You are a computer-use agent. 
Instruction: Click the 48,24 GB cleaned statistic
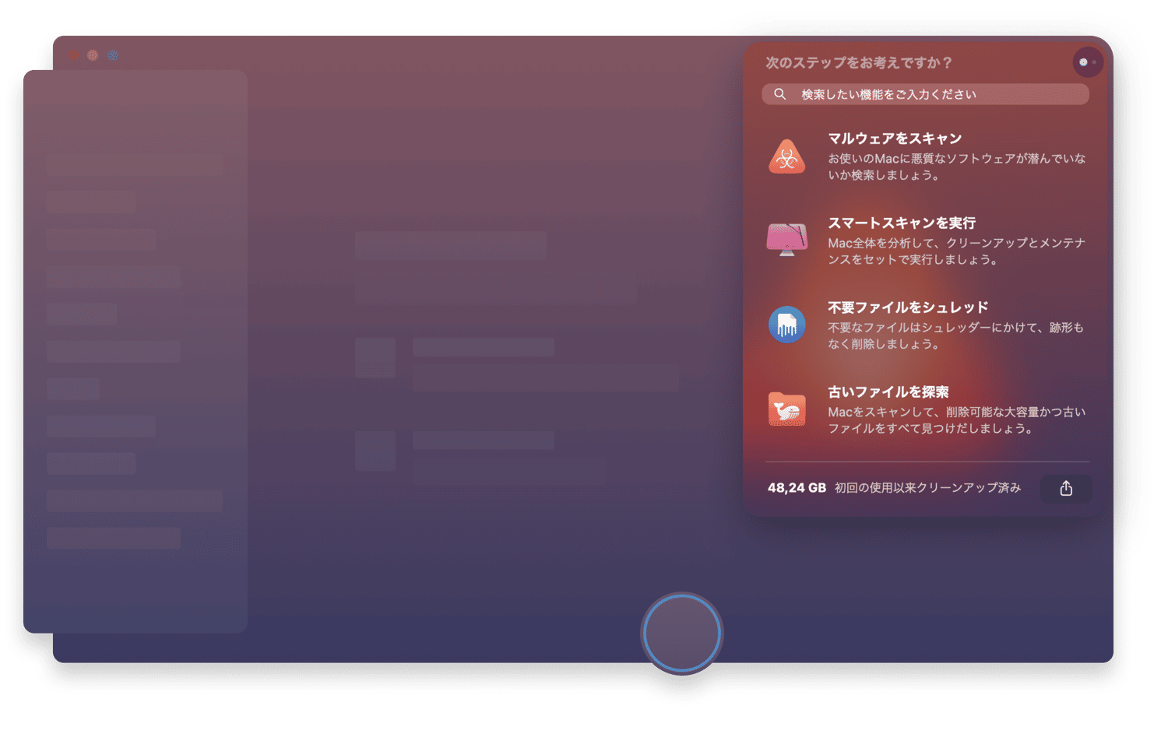[797, 488]
